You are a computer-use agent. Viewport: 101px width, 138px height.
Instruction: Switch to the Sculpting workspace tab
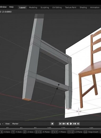point(45,7)
